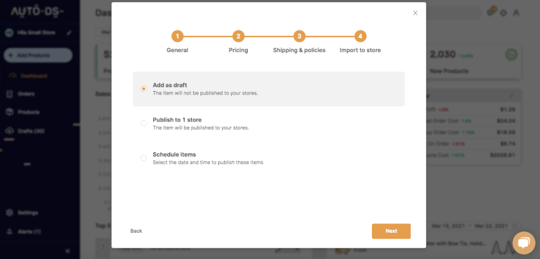Screen dimensions: 540x259
Task: Collapse the sidebar with double chevron
Action: (67, 251)
